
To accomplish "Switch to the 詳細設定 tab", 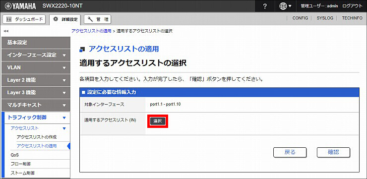I will (x=65, y=20).
